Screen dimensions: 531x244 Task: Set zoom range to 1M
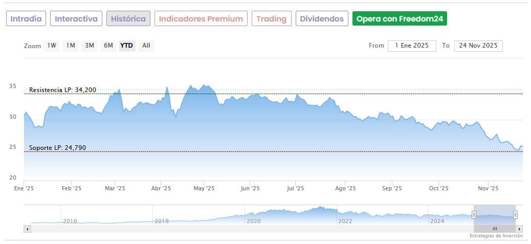71,46
